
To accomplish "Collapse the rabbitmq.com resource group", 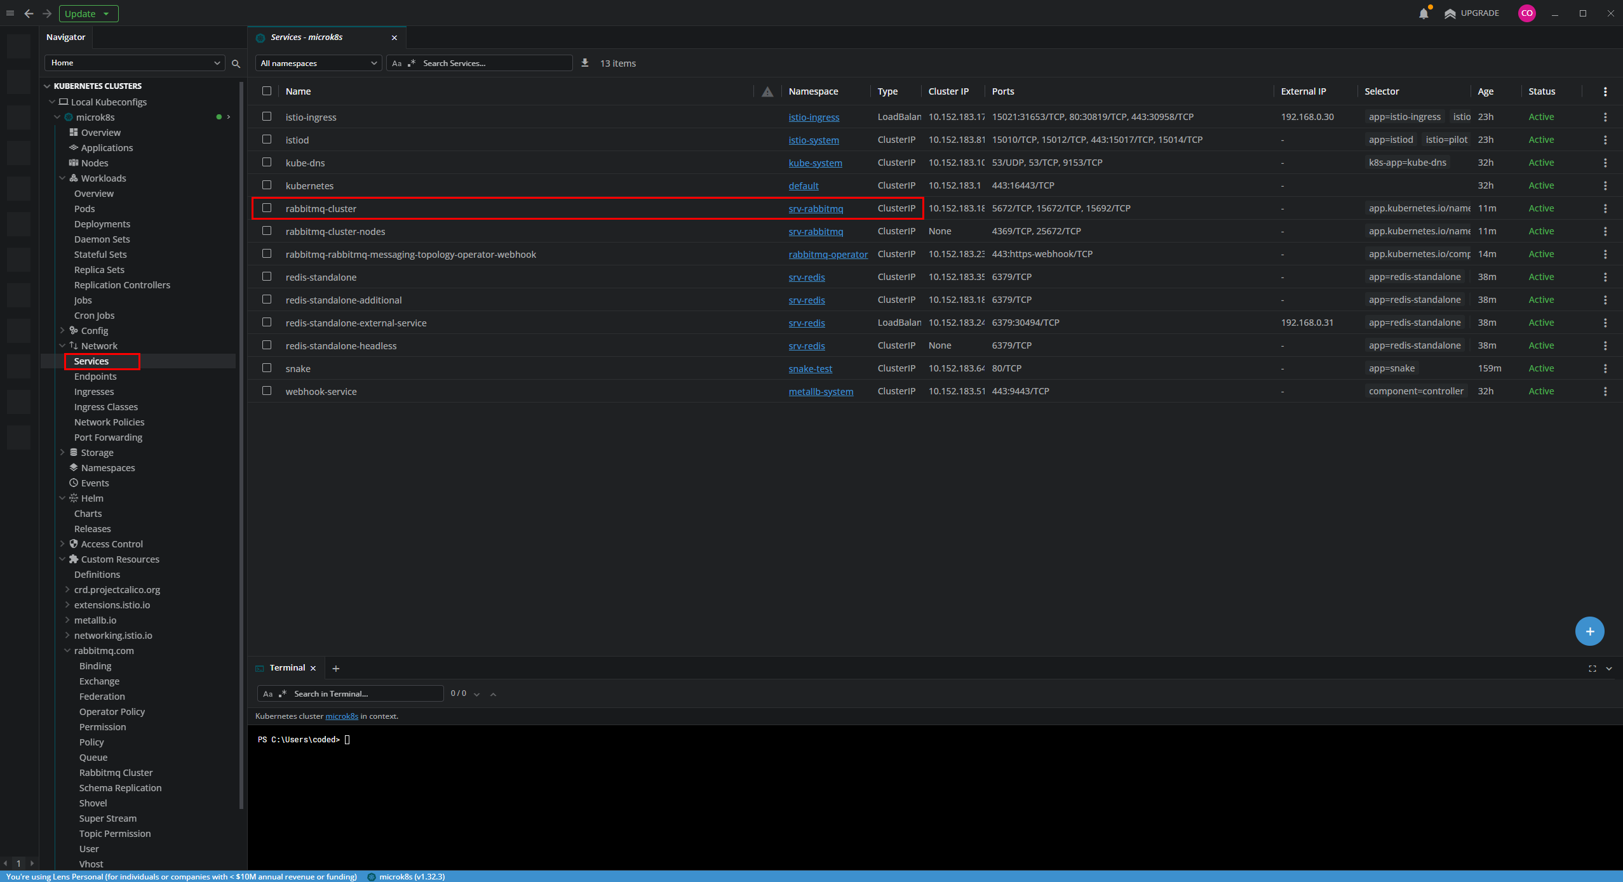I will click(x=67, y=651).
